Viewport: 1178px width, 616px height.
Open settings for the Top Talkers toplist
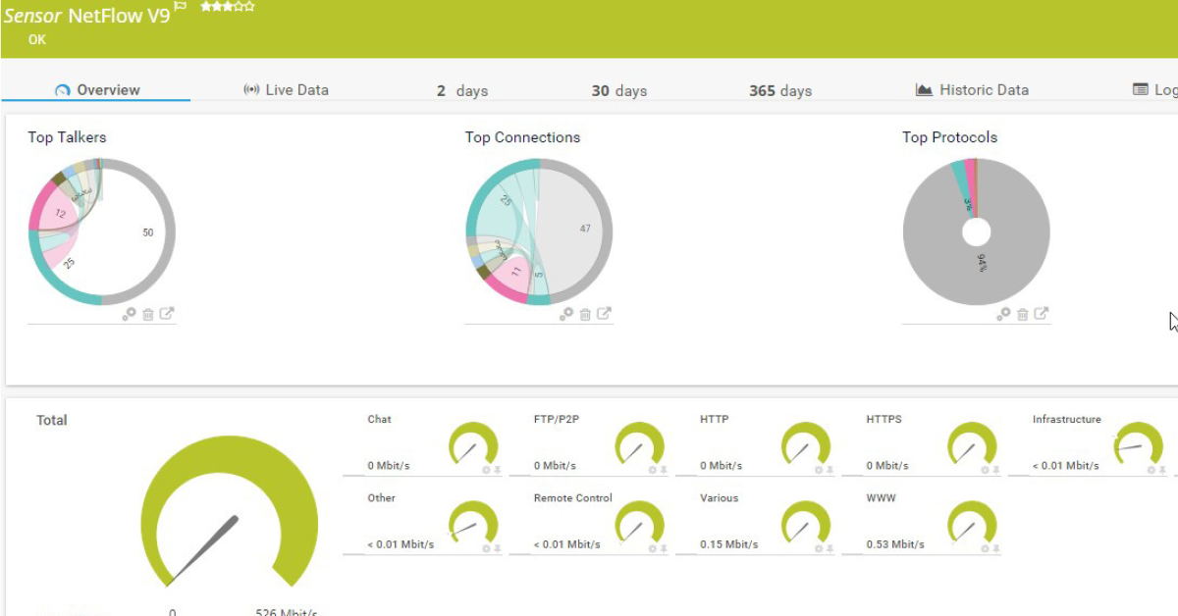click(129, 314)
